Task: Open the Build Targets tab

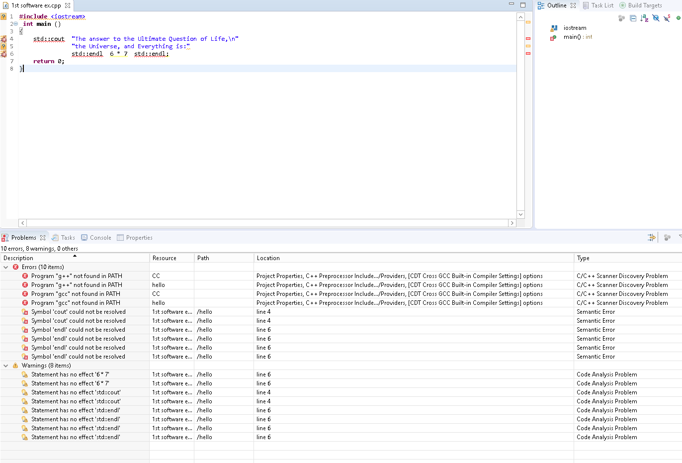Action: pos(641,5)
